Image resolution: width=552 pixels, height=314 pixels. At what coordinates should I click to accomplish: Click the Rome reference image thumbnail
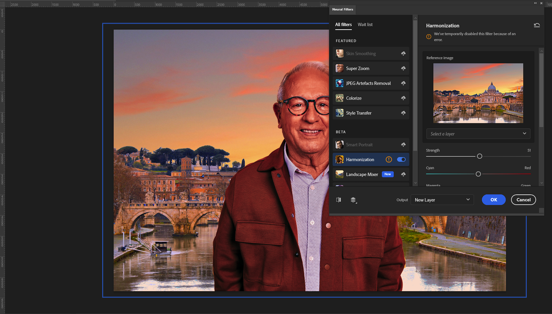pos(478,93)
